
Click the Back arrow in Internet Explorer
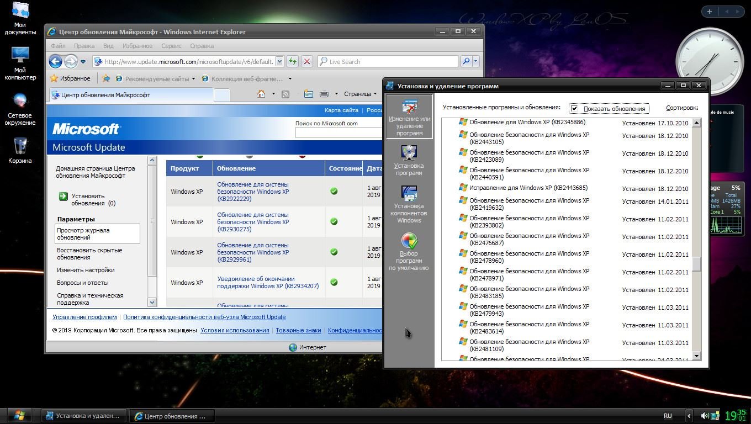click(x=55, y=62)
